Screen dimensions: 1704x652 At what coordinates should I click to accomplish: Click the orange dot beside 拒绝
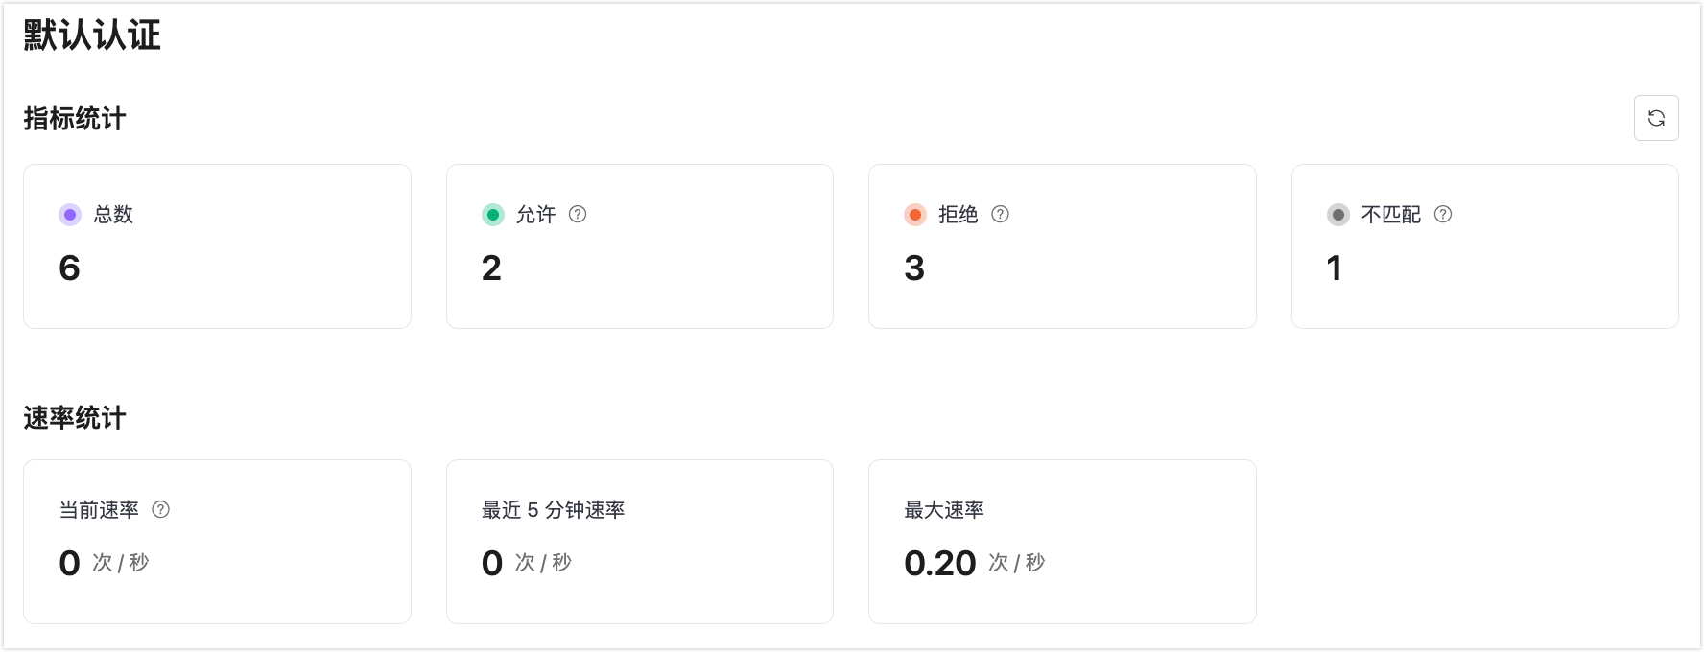[915, 215]
